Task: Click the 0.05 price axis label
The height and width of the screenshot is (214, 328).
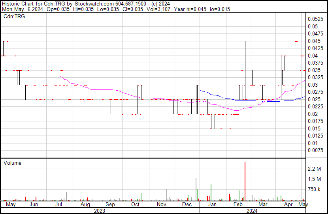Action: coord(313,26)
